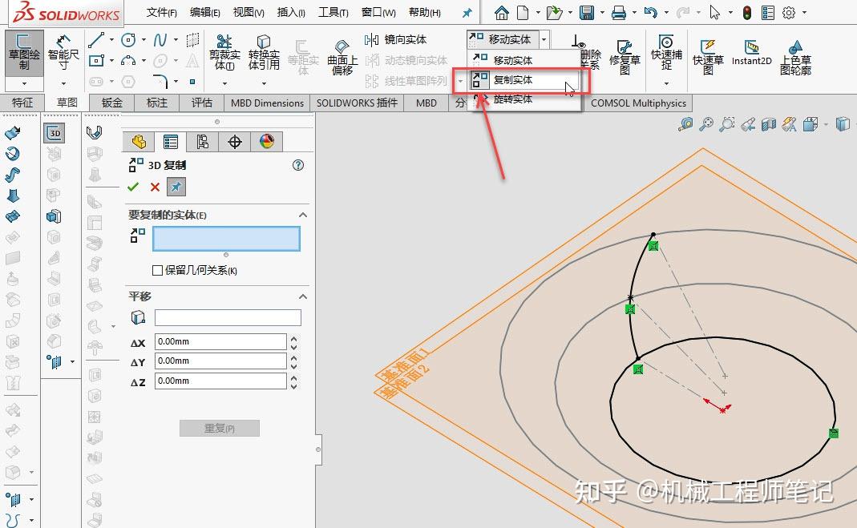Choose the Circle sketch tool

point(128,39)
